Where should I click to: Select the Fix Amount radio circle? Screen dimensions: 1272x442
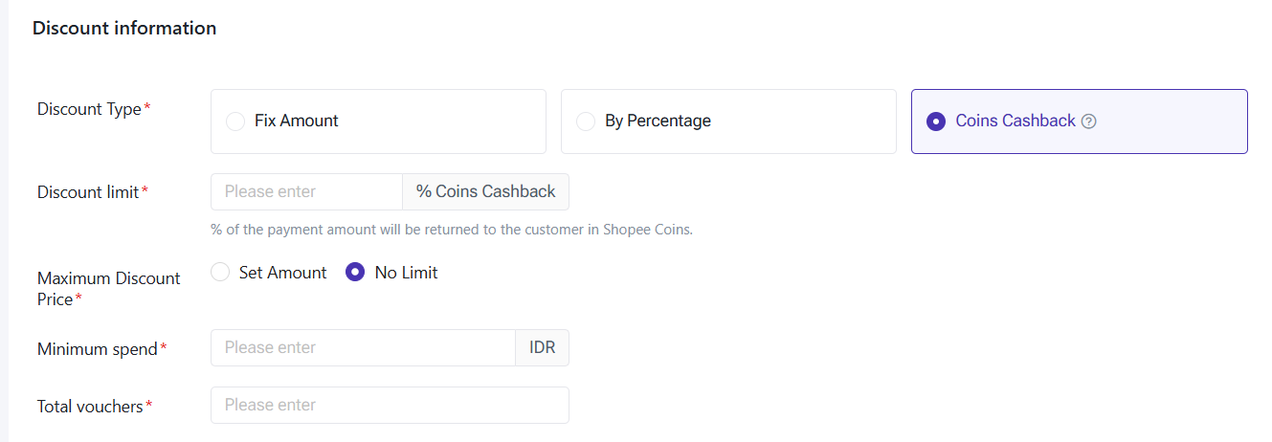(234, 122)
